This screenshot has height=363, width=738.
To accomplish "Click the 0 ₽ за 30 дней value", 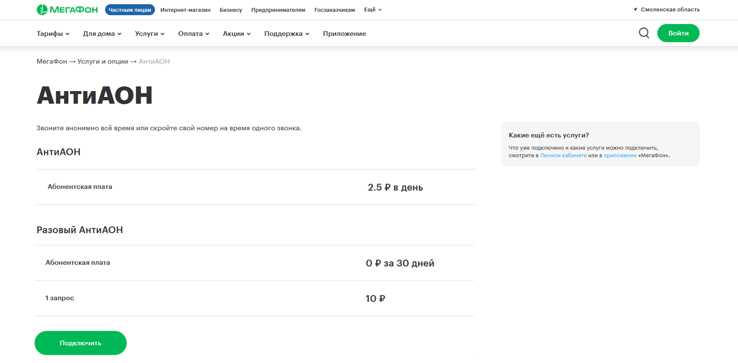I will [400, 263].
